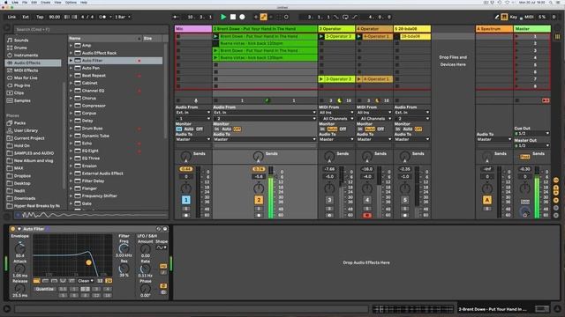Mute track 4 with its activator
The height and width of the screenshot is (317, 565).
367,200
